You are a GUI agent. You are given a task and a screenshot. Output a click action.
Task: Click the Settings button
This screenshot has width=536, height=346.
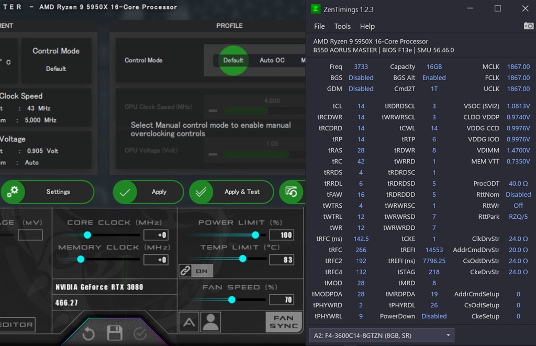48,192
